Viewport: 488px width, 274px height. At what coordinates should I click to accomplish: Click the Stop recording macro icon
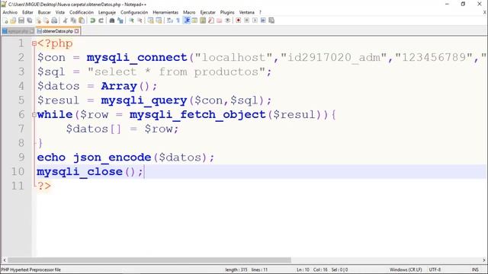246,21
